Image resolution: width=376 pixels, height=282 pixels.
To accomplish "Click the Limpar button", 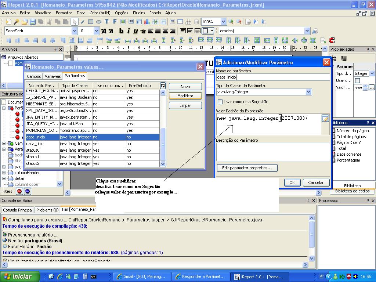I will coord(185,105).
